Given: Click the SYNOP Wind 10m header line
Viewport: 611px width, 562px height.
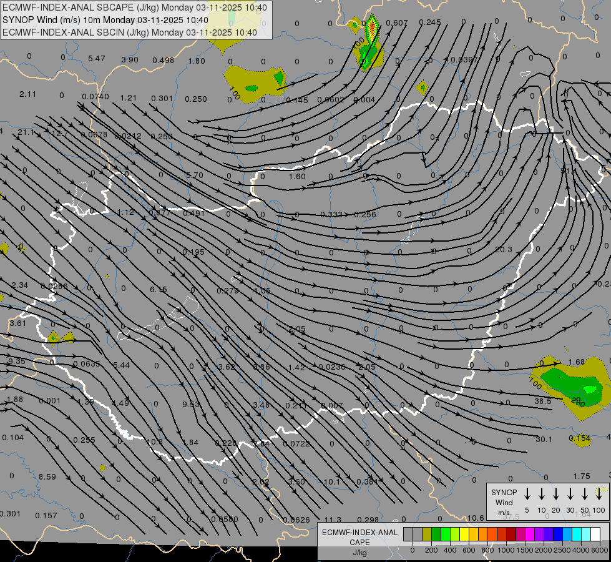Looking at the screenshot, I should pos(105,20).
